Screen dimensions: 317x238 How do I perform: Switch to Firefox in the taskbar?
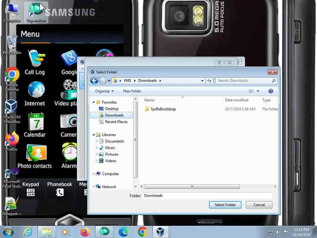tap(85, 232)
